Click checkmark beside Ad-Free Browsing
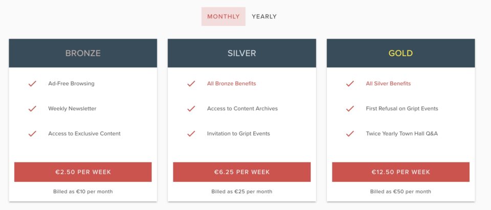 tap(32, 83)
